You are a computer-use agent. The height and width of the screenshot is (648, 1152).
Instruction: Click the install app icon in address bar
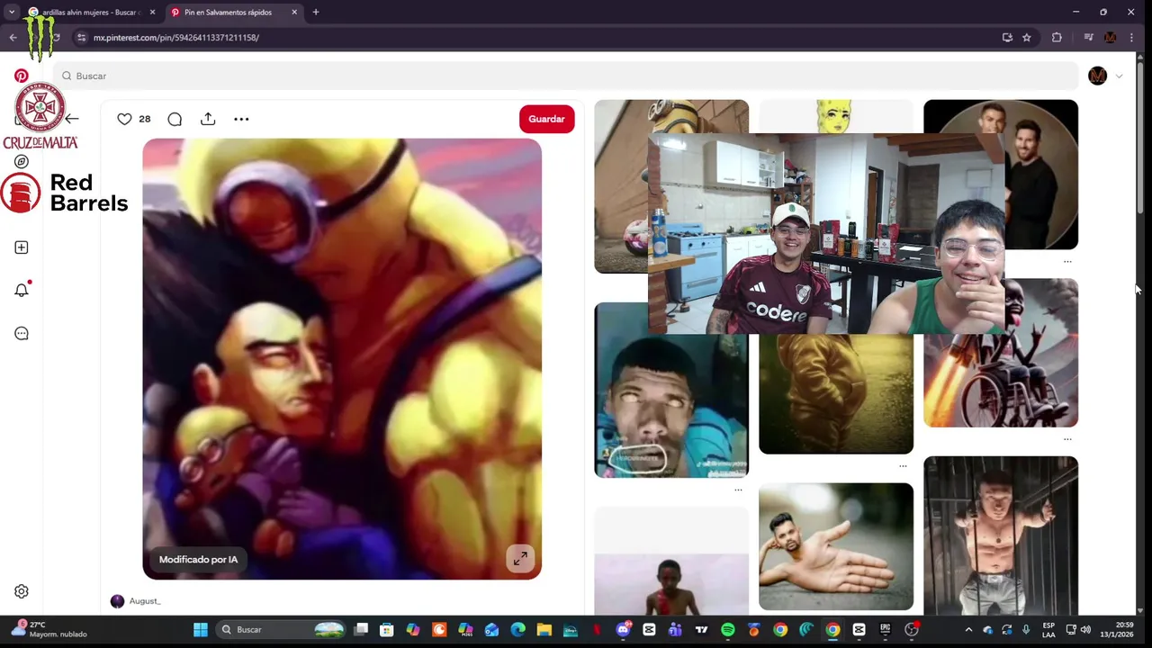click(x=1007, y=38)
